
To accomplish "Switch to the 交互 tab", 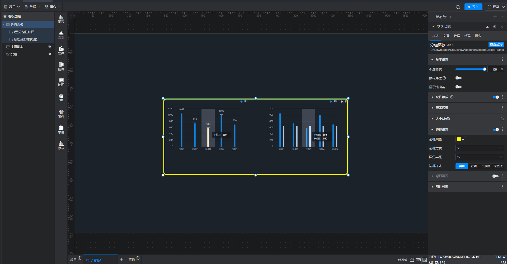I will [446, 36].
